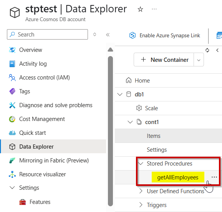The image size is (222, 212).
Task: Expand User Defined Functions
Action: 141,191
